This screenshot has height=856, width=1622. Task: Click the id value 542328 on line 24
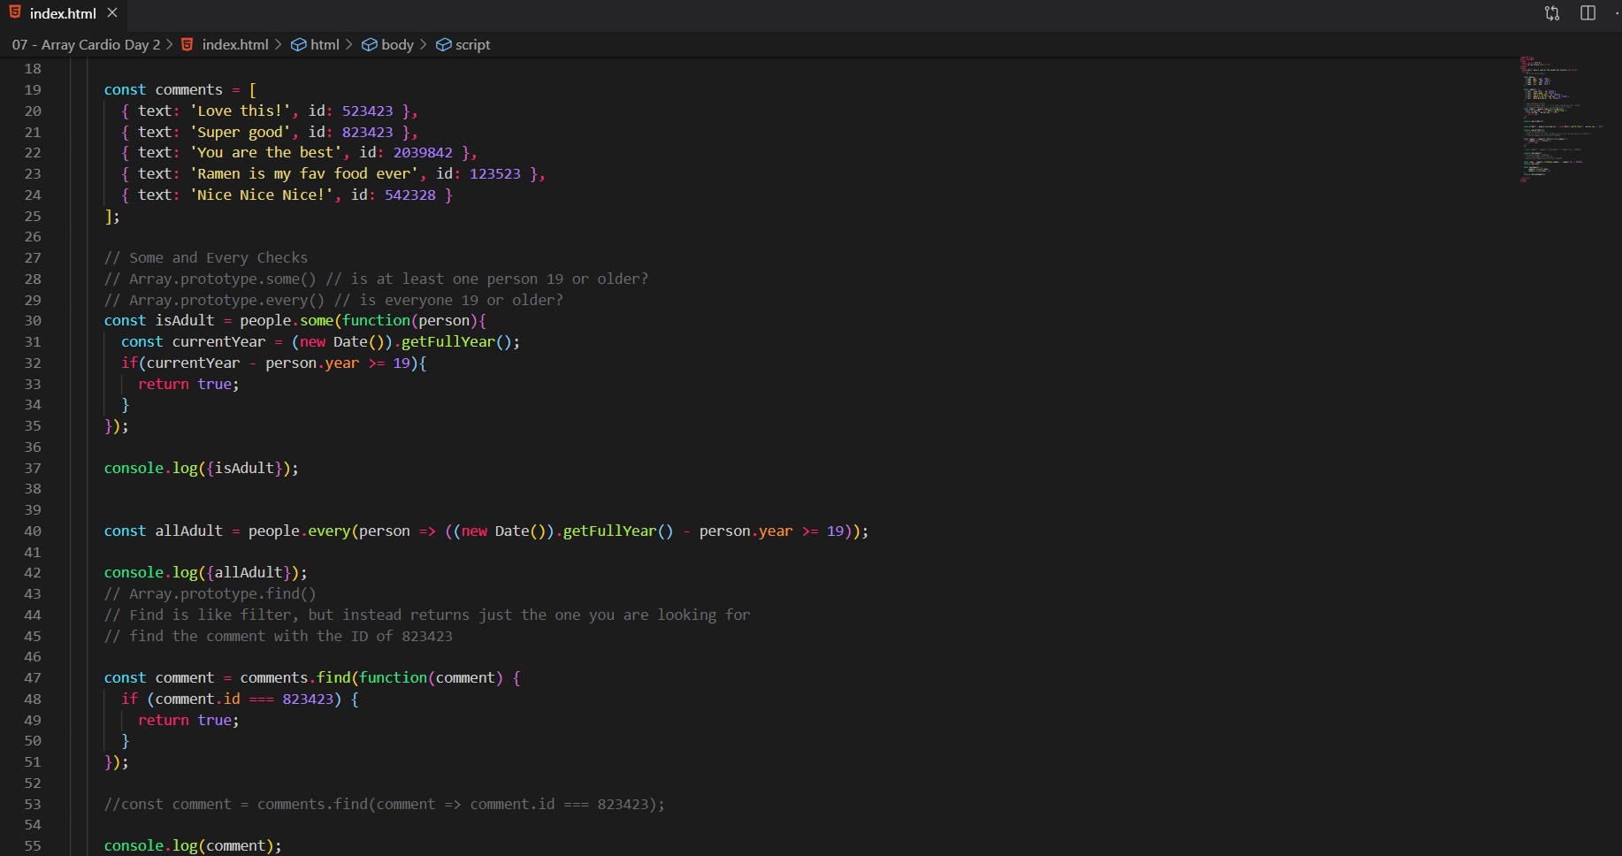tap(410, 195)
